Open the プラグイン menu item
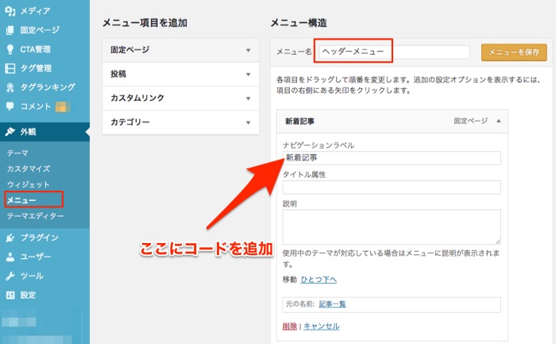This screenshot has width=556, height=344. pos(40,238)
